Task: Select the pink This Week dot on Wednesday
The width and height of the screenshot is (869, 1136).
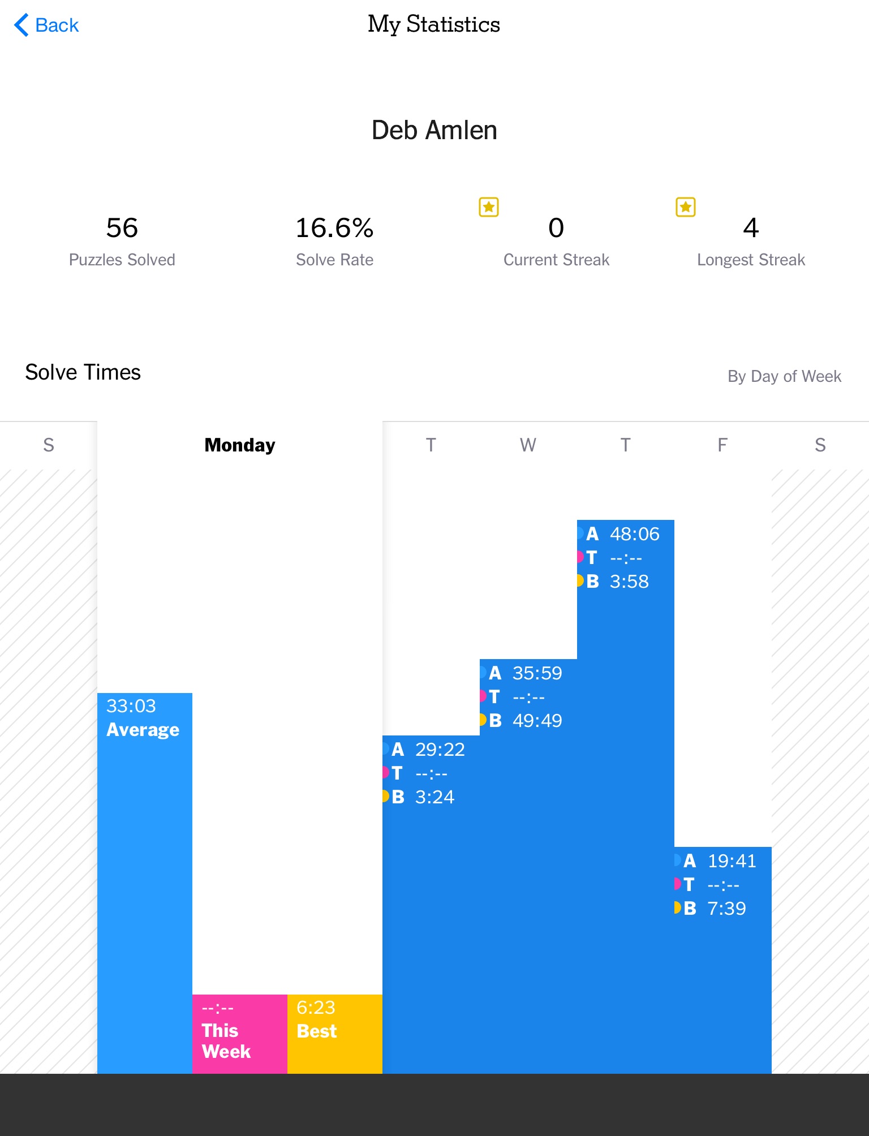Action: [483, 696]
